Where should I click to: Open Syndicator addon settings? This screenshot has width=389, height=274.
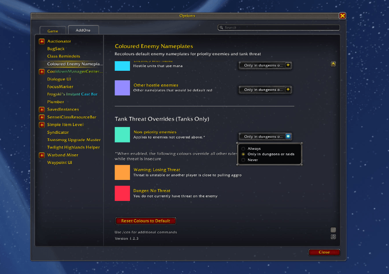[x=58, y=132]
